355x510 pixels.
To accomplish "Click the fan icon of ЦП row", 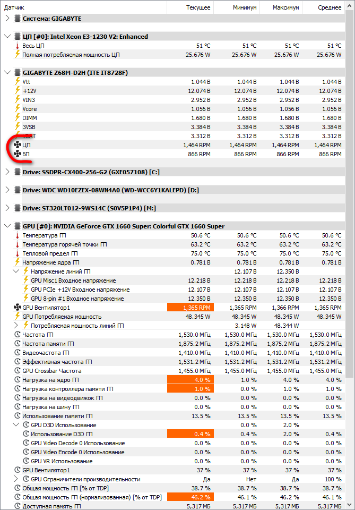I will [18, 144].
